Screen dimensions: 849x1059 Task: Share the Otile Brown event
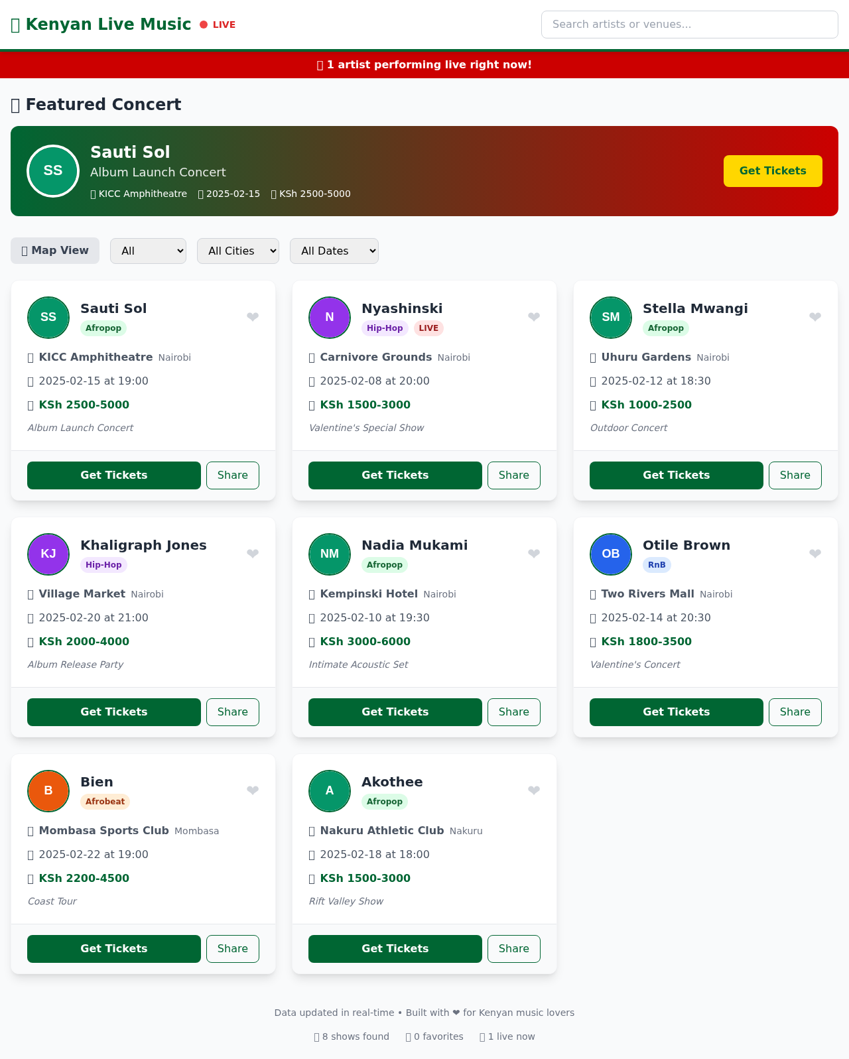click(795, 712)
